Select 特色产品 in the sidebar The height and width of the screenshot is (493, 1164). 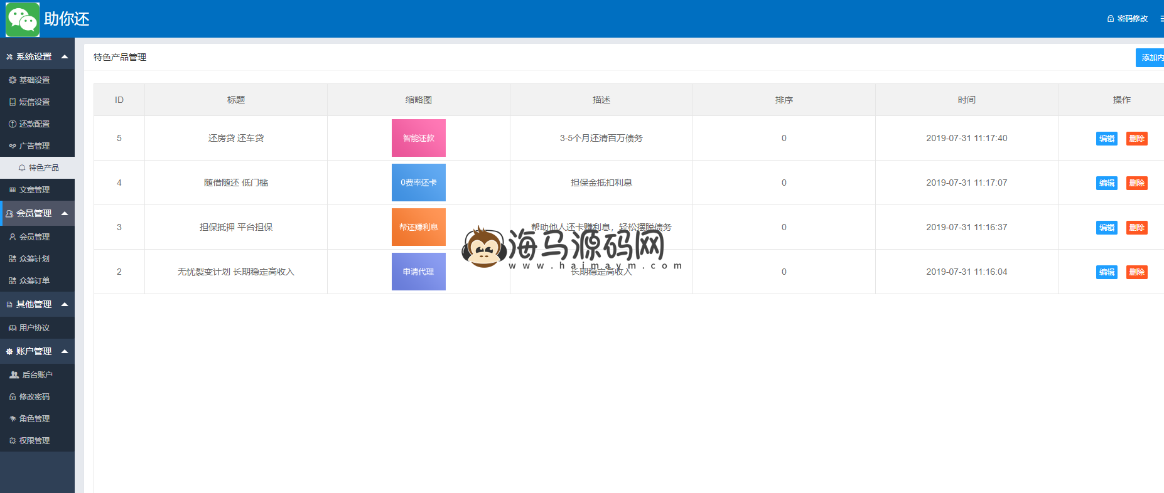pos(43,168)
